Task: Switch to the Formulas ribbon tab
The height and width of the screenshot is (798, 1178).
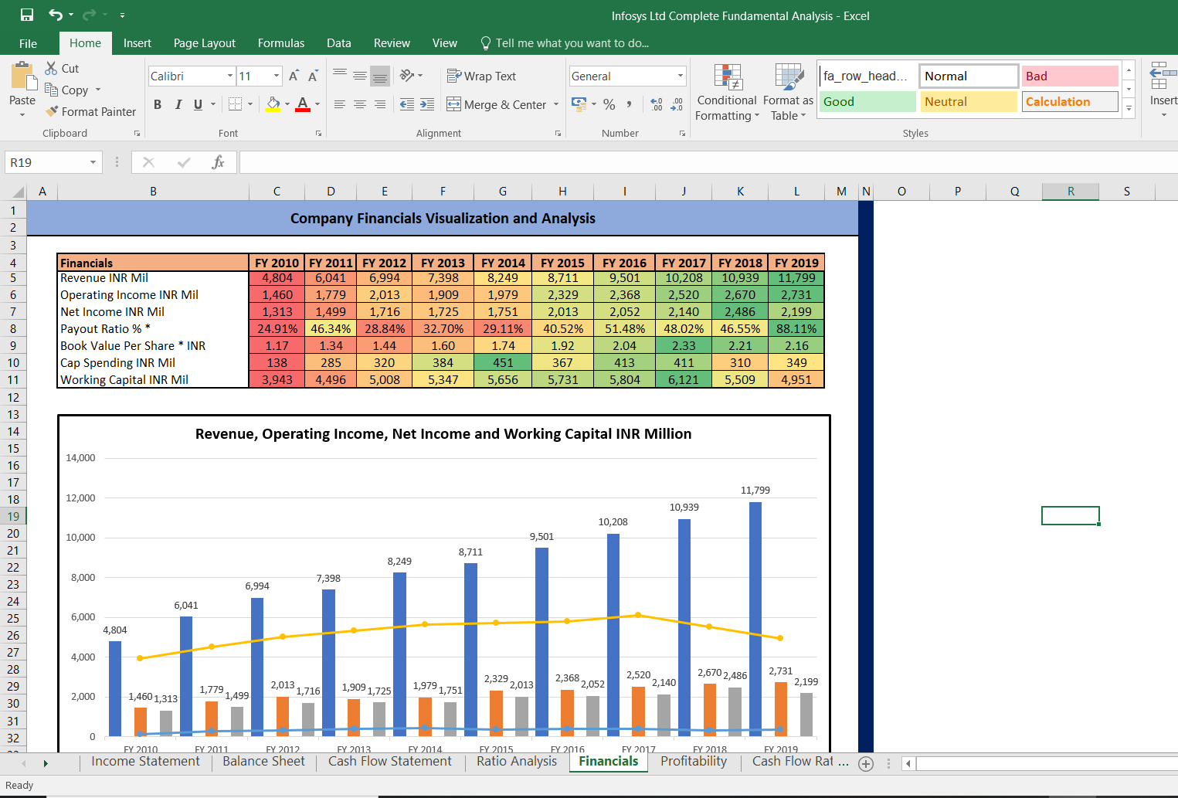Action: (x=281, y=43)
